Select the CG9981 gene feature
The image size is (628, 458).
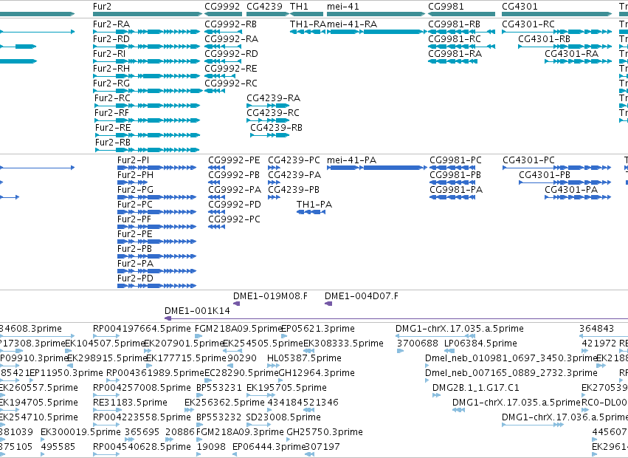pyautogui.click(x=462, y=14)
